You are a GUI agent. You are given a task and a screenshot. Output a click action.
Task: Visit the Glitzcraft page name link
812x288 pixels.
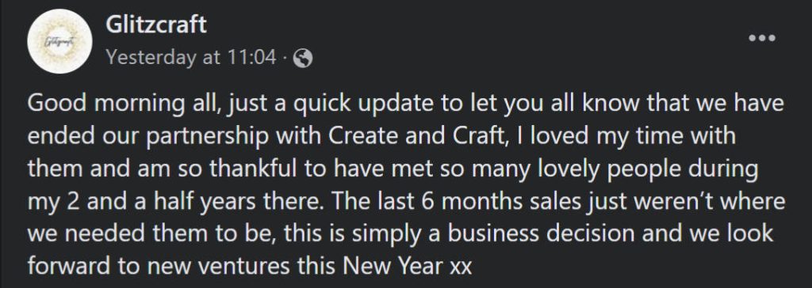pos(156,25)
